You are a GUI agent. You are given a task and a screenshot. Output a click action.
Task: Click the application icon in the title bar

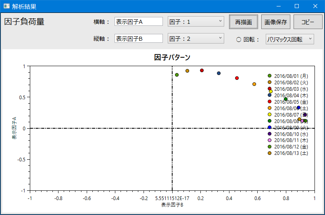(6, 6)
